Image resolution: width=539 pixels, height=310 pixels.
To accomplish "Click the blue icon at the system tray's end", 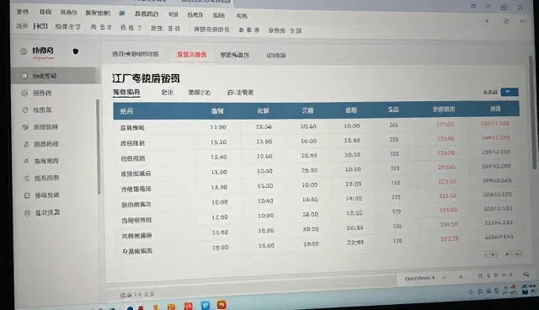I will 525,292.
